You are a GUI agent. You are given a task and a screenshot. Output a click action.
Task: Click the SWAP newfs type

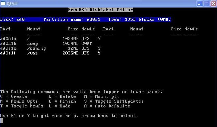[x=86, y=43]
